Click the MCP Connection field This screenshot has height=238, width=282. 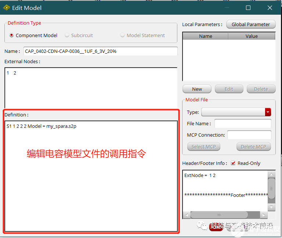pyautogui.click(x=249, y=135)
